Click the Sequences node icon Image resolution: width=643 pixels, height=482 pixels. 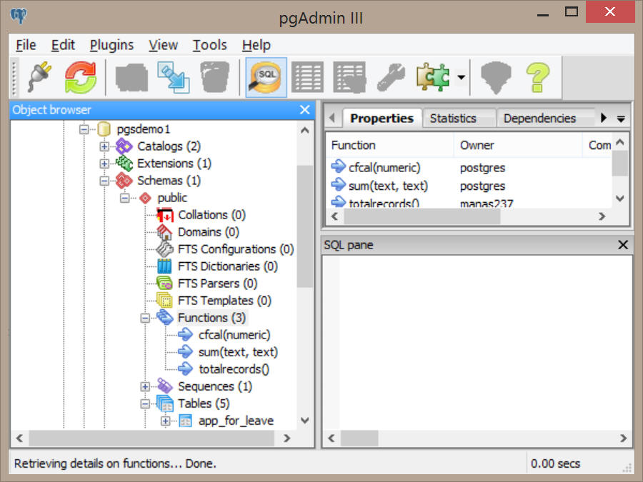coord(165,386)
